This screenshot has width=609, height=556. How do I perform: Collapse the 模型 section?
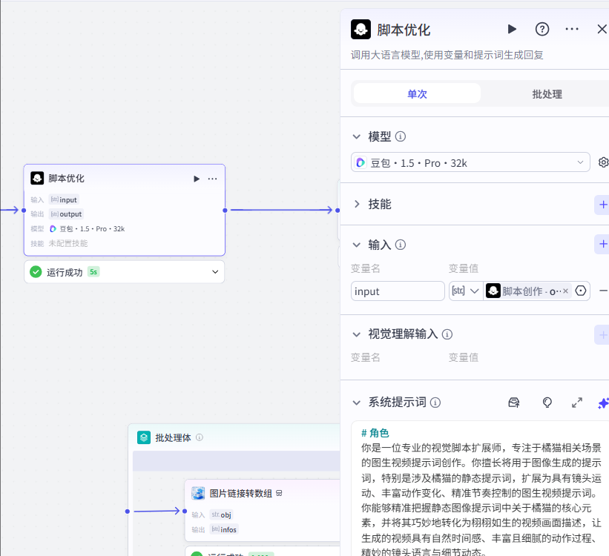coord(357,137)
